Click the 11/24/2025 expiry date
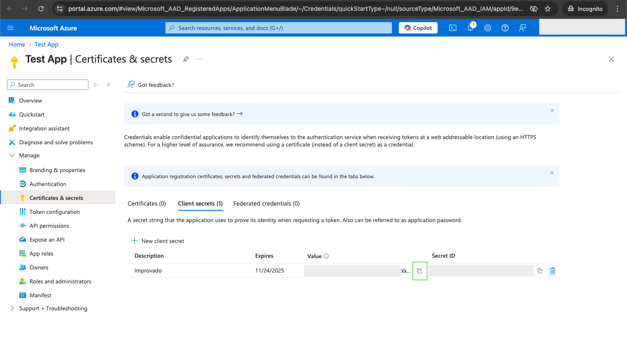The image size is (627, 349). 270,270
